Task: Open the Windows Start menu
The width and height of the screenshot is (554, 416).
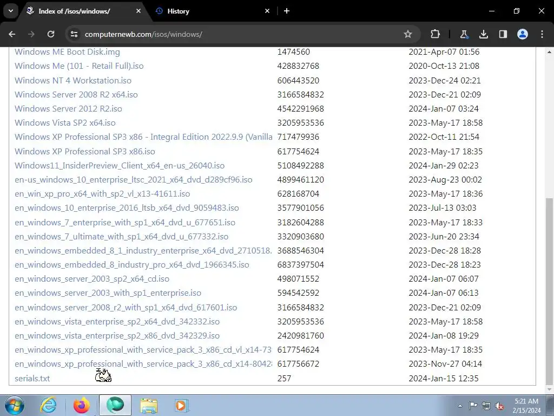Action: point(14,405)
